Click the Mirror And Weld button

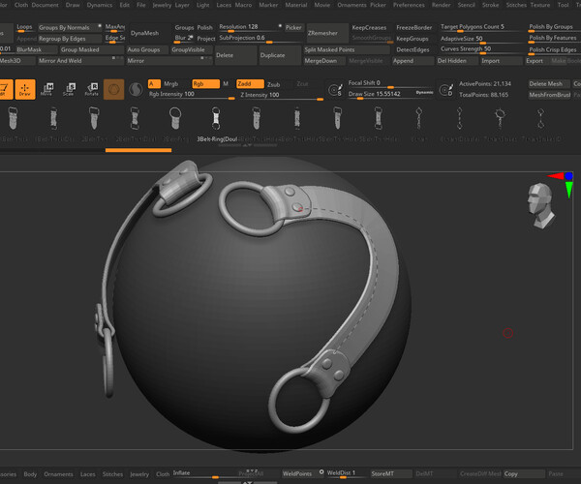[x=80, y=61]
